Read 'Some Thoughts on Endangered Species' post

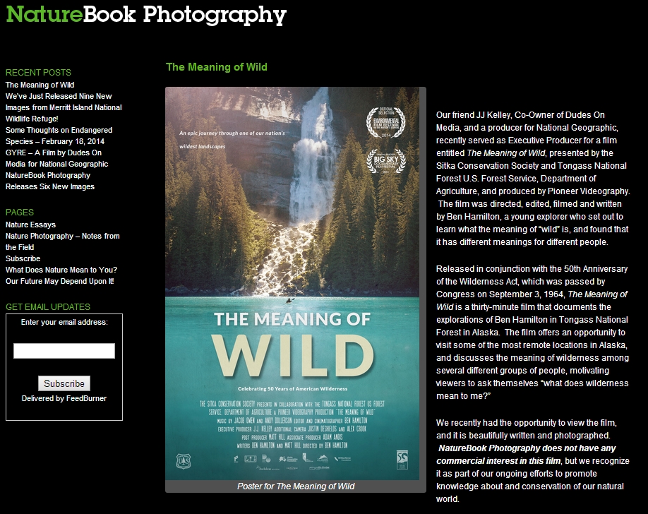click(59, 136)
